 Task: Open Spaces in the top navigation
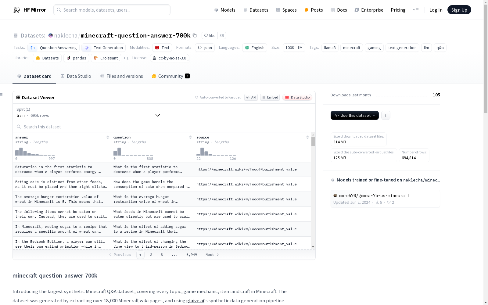point(286,10)
